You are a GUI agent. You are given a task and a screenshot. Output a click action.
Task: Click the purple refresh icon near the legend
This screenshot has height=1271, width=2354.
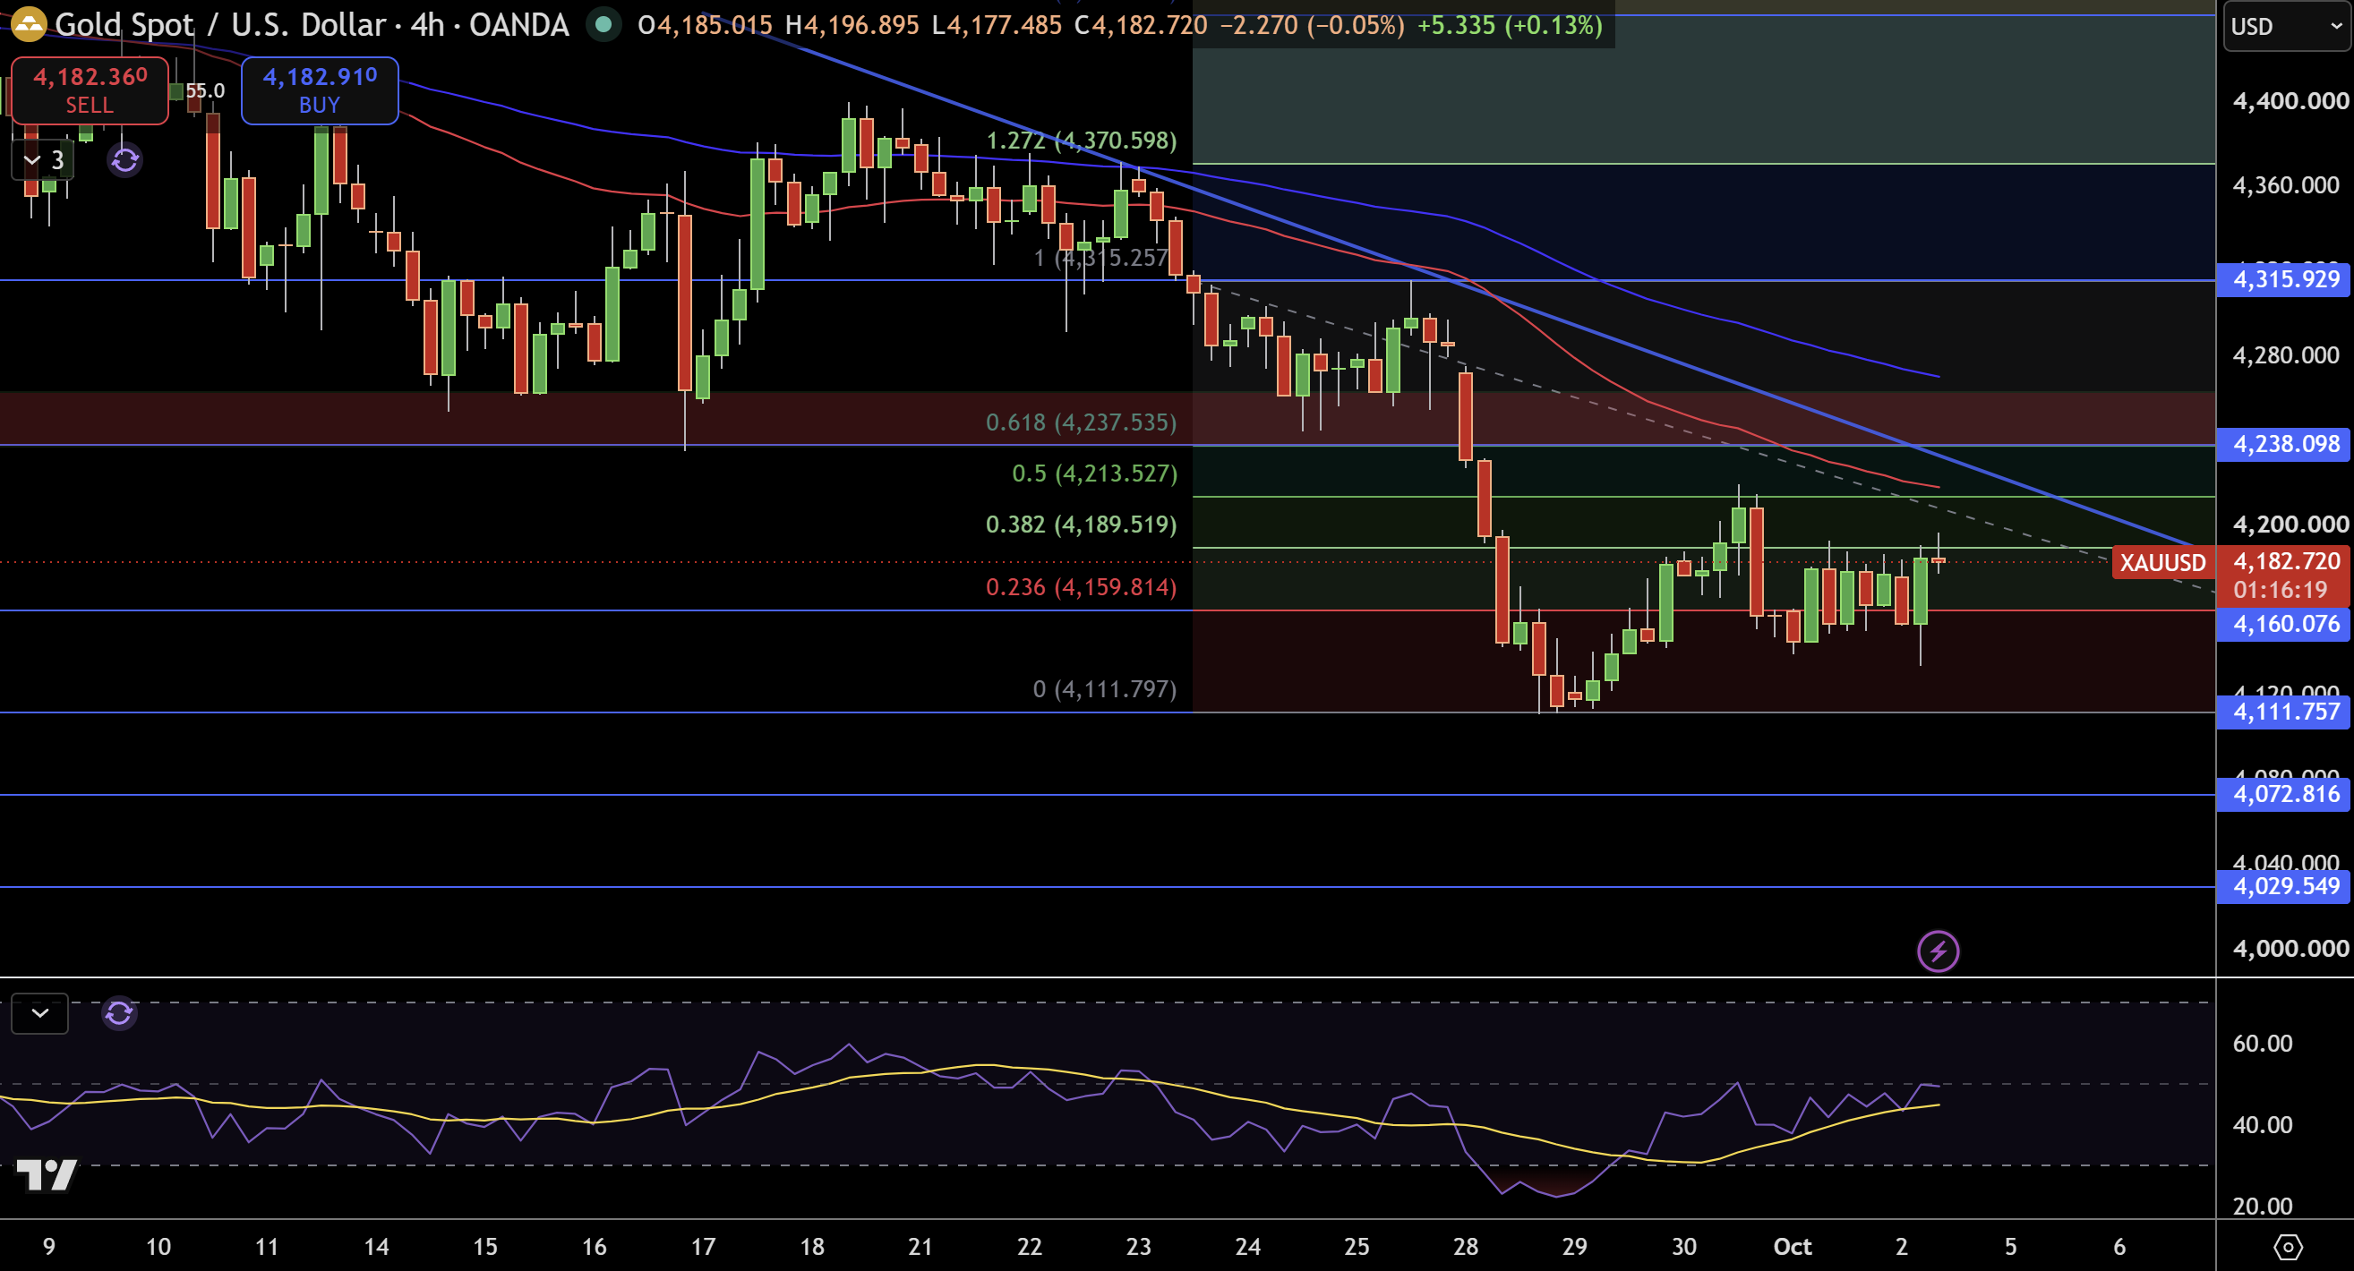click(x=125, y=161)
